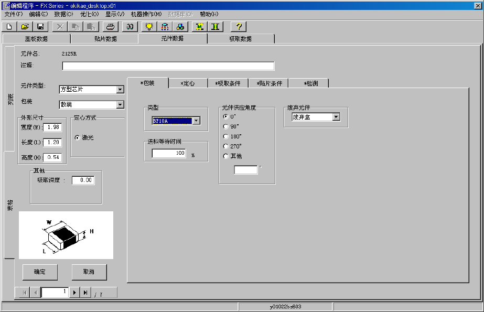The height and width of the screenshot is (312, 484).
Task: Open the 机器操作(M) menu
Action: click(146, 14)
